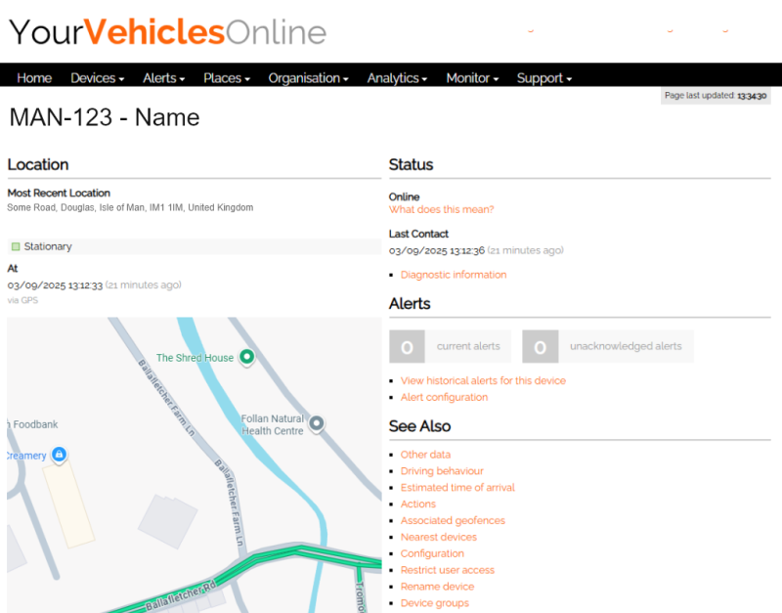Click the unacknowledged alerts count box
Viewport: 782px width, 613px height.
(540, 346)
